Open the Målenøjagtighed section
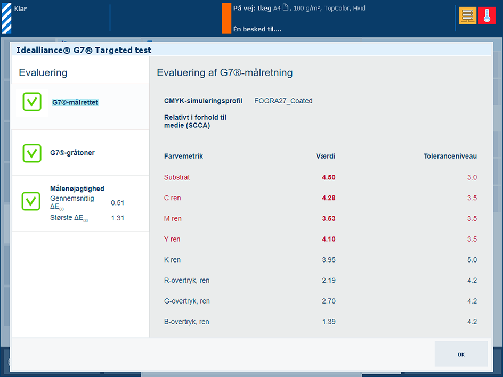Screen dimensions: 503x377 80,203
